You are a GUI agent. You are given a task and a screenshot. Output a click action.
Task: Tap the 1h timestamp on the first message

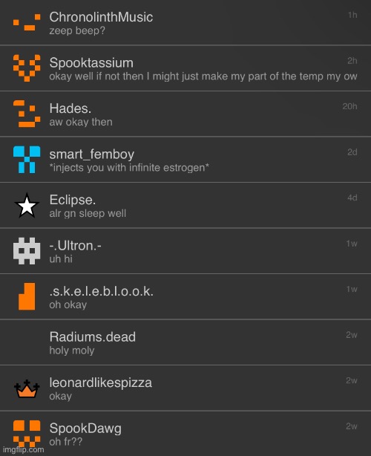(x=352, y=15)
